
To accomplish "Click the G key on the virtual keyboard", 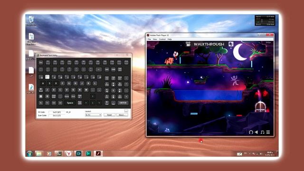I will pos(69,84).
